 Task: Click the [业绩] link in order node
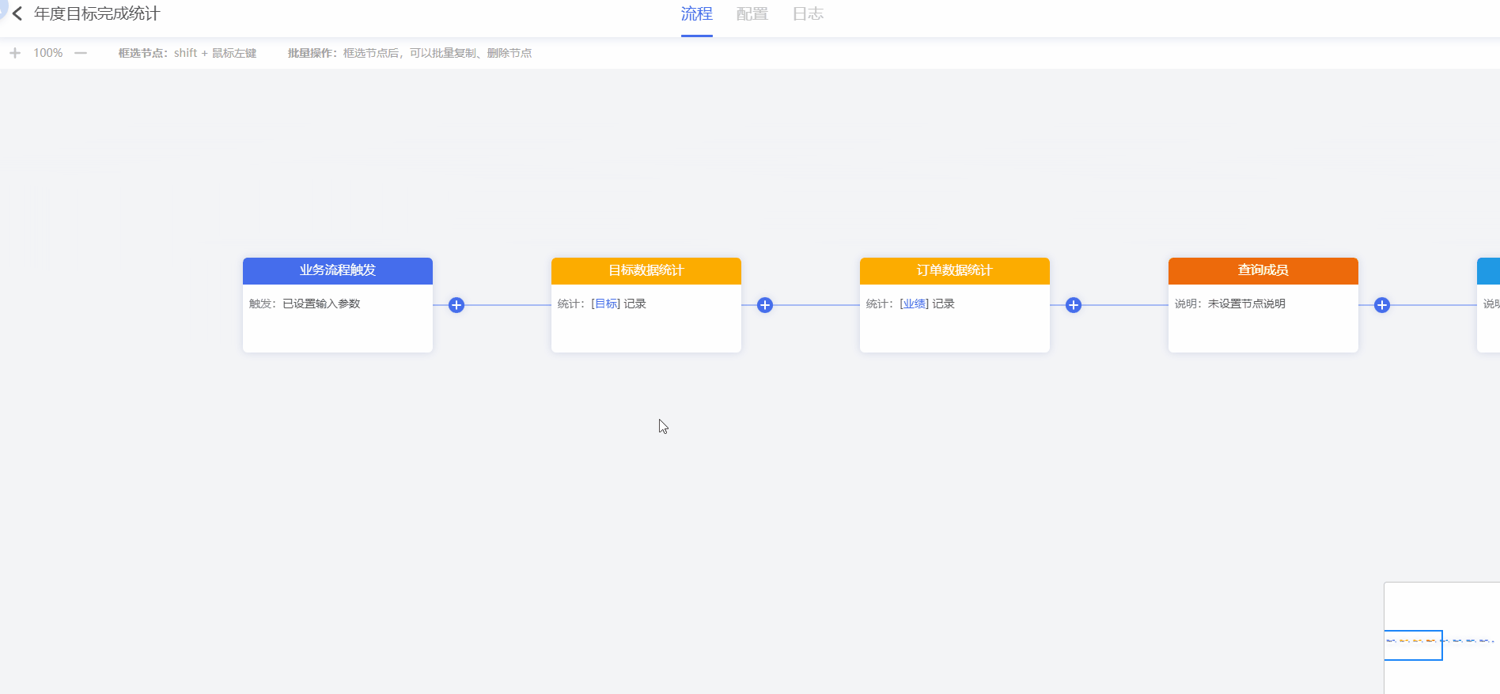coord(915,304)
